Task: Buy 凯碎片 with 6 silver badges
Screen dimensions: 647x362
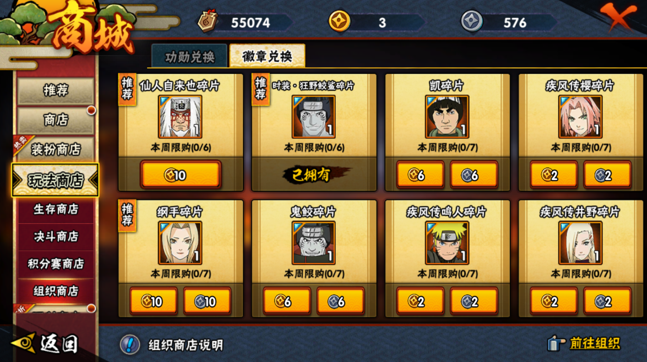Action: (x=474, y=175)
